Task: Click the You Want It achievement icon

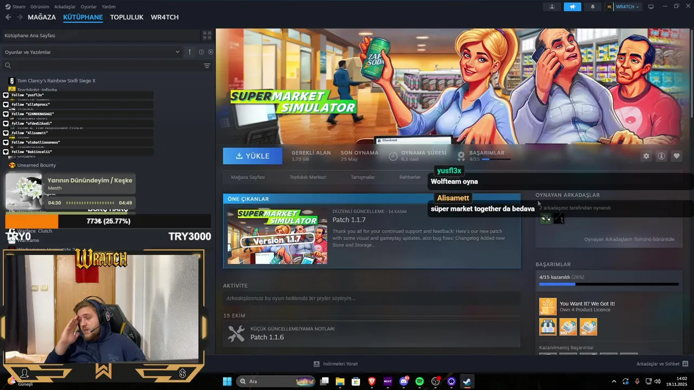Action: 548,307
